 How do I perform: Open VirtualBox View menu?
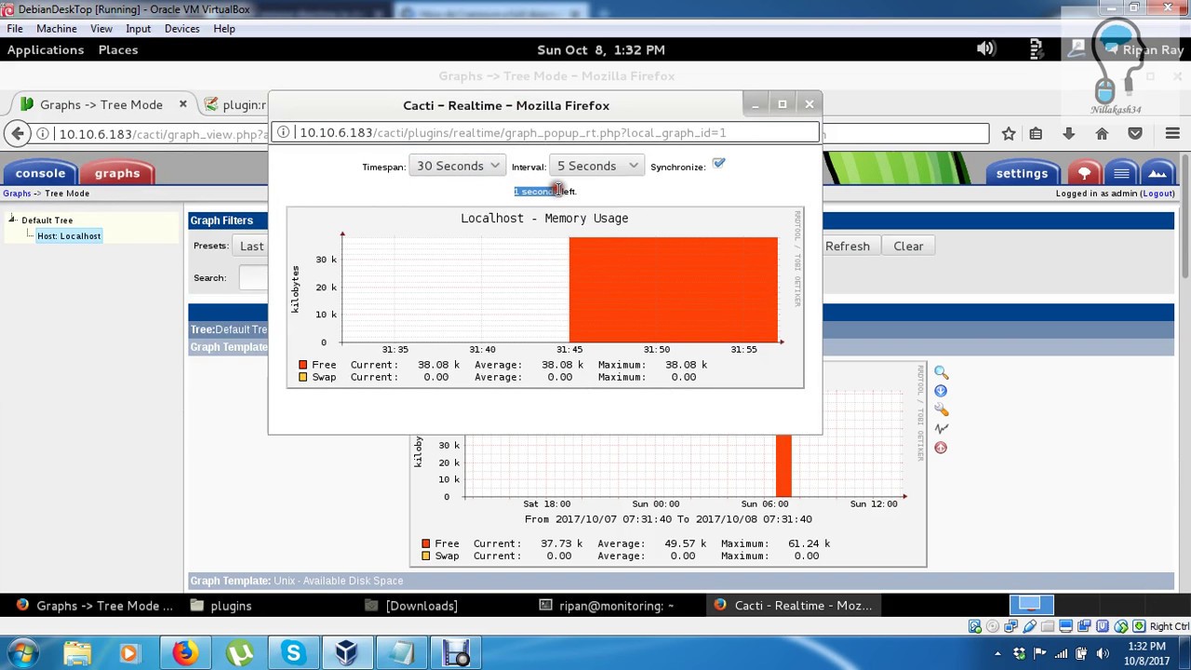point(101,29)
